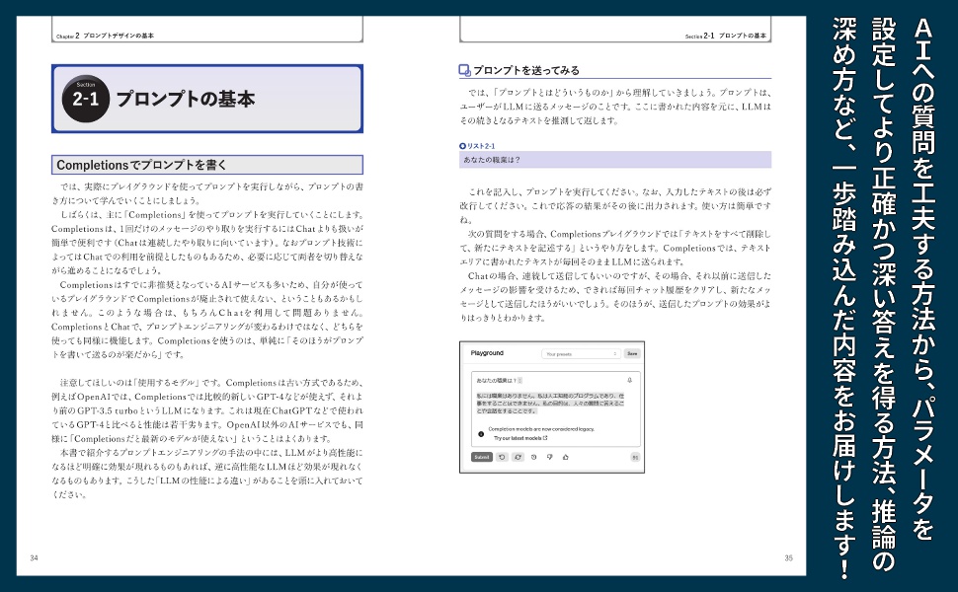958x592 pixels.
Task: Select the Playground title label
Action: 487,353
